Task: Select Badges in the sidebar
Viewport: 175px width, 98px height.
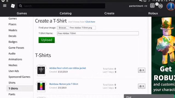Action: [13, 42]
